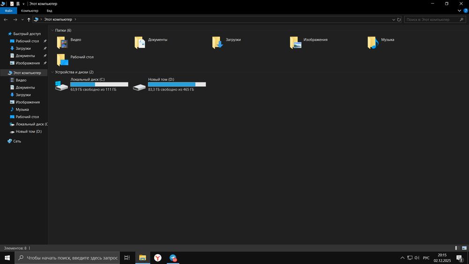Go up one folder level
This screenshot has width=469, height=264.
(x=29, y=19)
